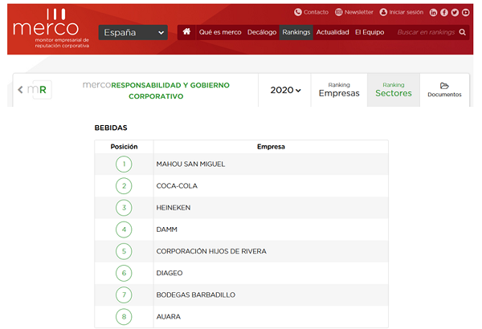The image size is (482, 329).
Task: Click the Contacto link
Action: [x=316, y=12]
